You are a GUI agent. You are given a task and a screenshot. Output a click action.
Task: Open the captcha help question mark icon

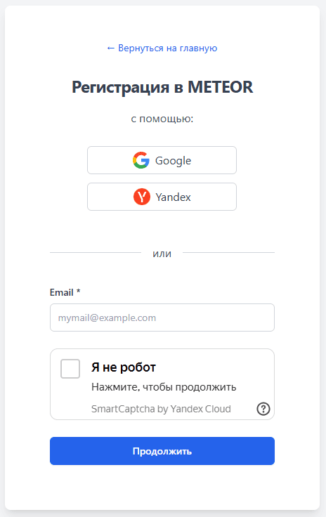pos(263,409)
